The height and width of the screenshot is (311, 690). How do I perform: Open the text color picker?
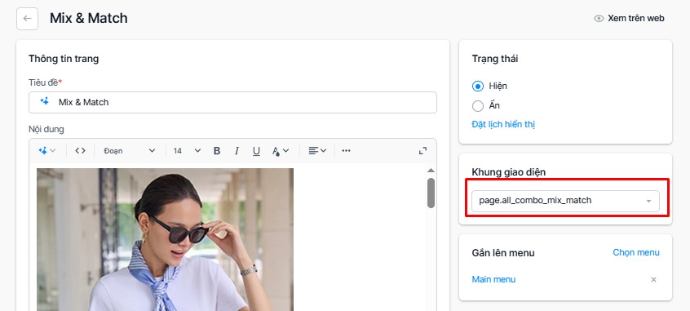coord(281,151)
